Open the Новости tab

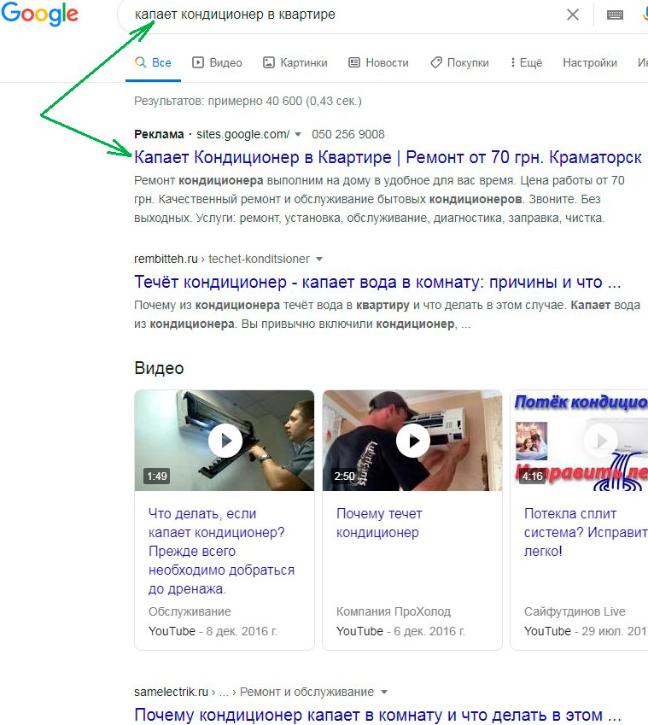378,62
